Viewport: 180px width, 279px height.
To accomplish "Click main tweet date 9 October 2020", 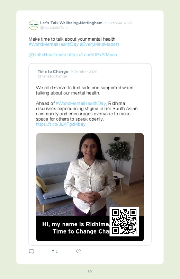I will coord(118,23).
